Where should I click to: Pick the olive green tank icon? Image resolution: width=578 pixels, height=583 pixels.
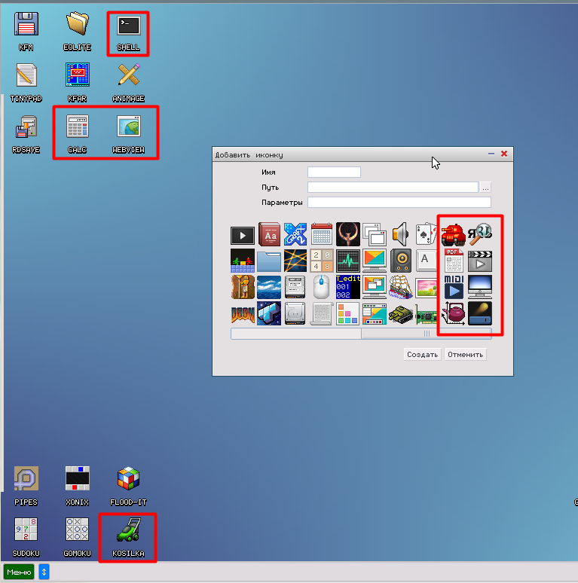(x=401, y=313)
